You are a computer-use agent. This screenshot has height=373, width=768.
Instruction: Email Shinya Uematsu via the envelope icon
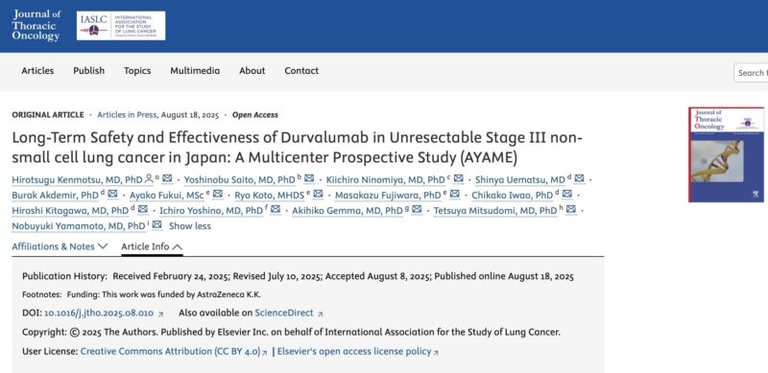[580, 178]
